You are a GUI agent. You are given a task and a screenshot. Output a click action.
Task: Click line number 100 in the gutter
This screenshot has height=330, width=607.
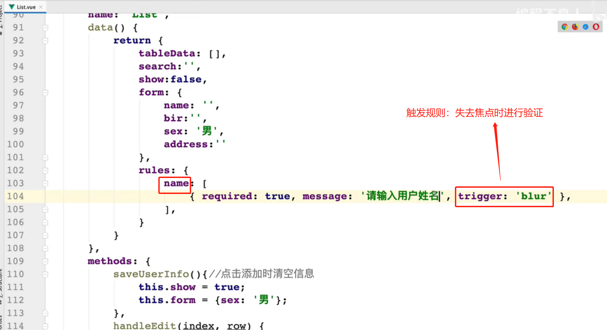[x=15, y=144]
